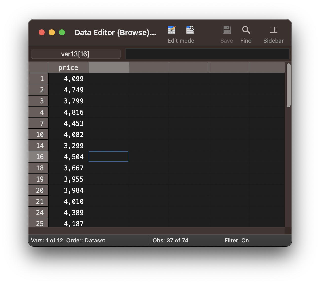Select the price value 3,299
Image resolution: width=320 pixels, height=284 pixels.
click(68, 146)
